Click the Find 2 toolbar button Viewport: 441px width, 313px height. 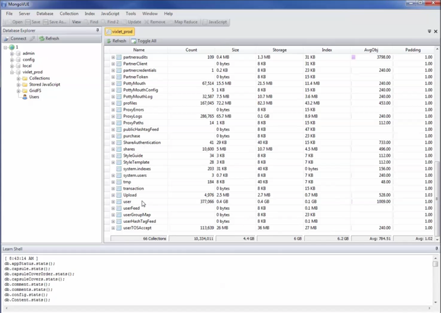click(x=110, y=22)
